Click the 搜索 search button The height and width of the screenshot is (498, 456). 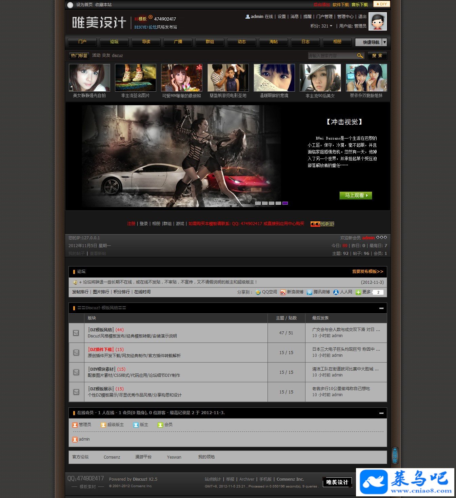pos(377,55)
